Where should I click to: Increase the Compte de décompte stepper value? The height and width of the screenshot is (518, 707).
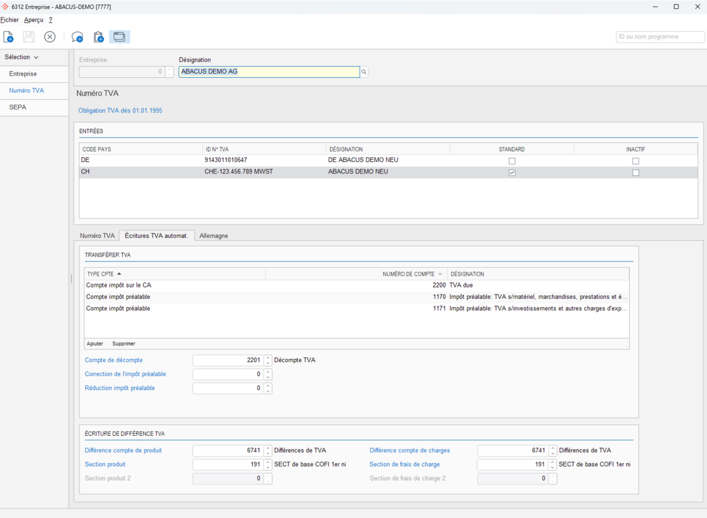[268, 357]
